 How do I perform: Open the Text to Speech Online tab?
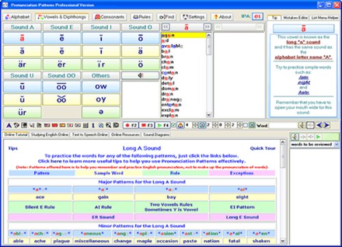coord(90,135)
